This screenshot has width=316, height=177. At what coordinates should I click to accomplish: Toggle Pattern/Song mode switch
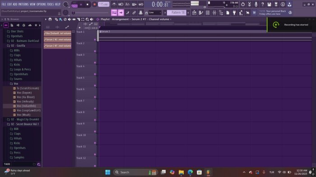pyautogui.click(x=74, y=4)
